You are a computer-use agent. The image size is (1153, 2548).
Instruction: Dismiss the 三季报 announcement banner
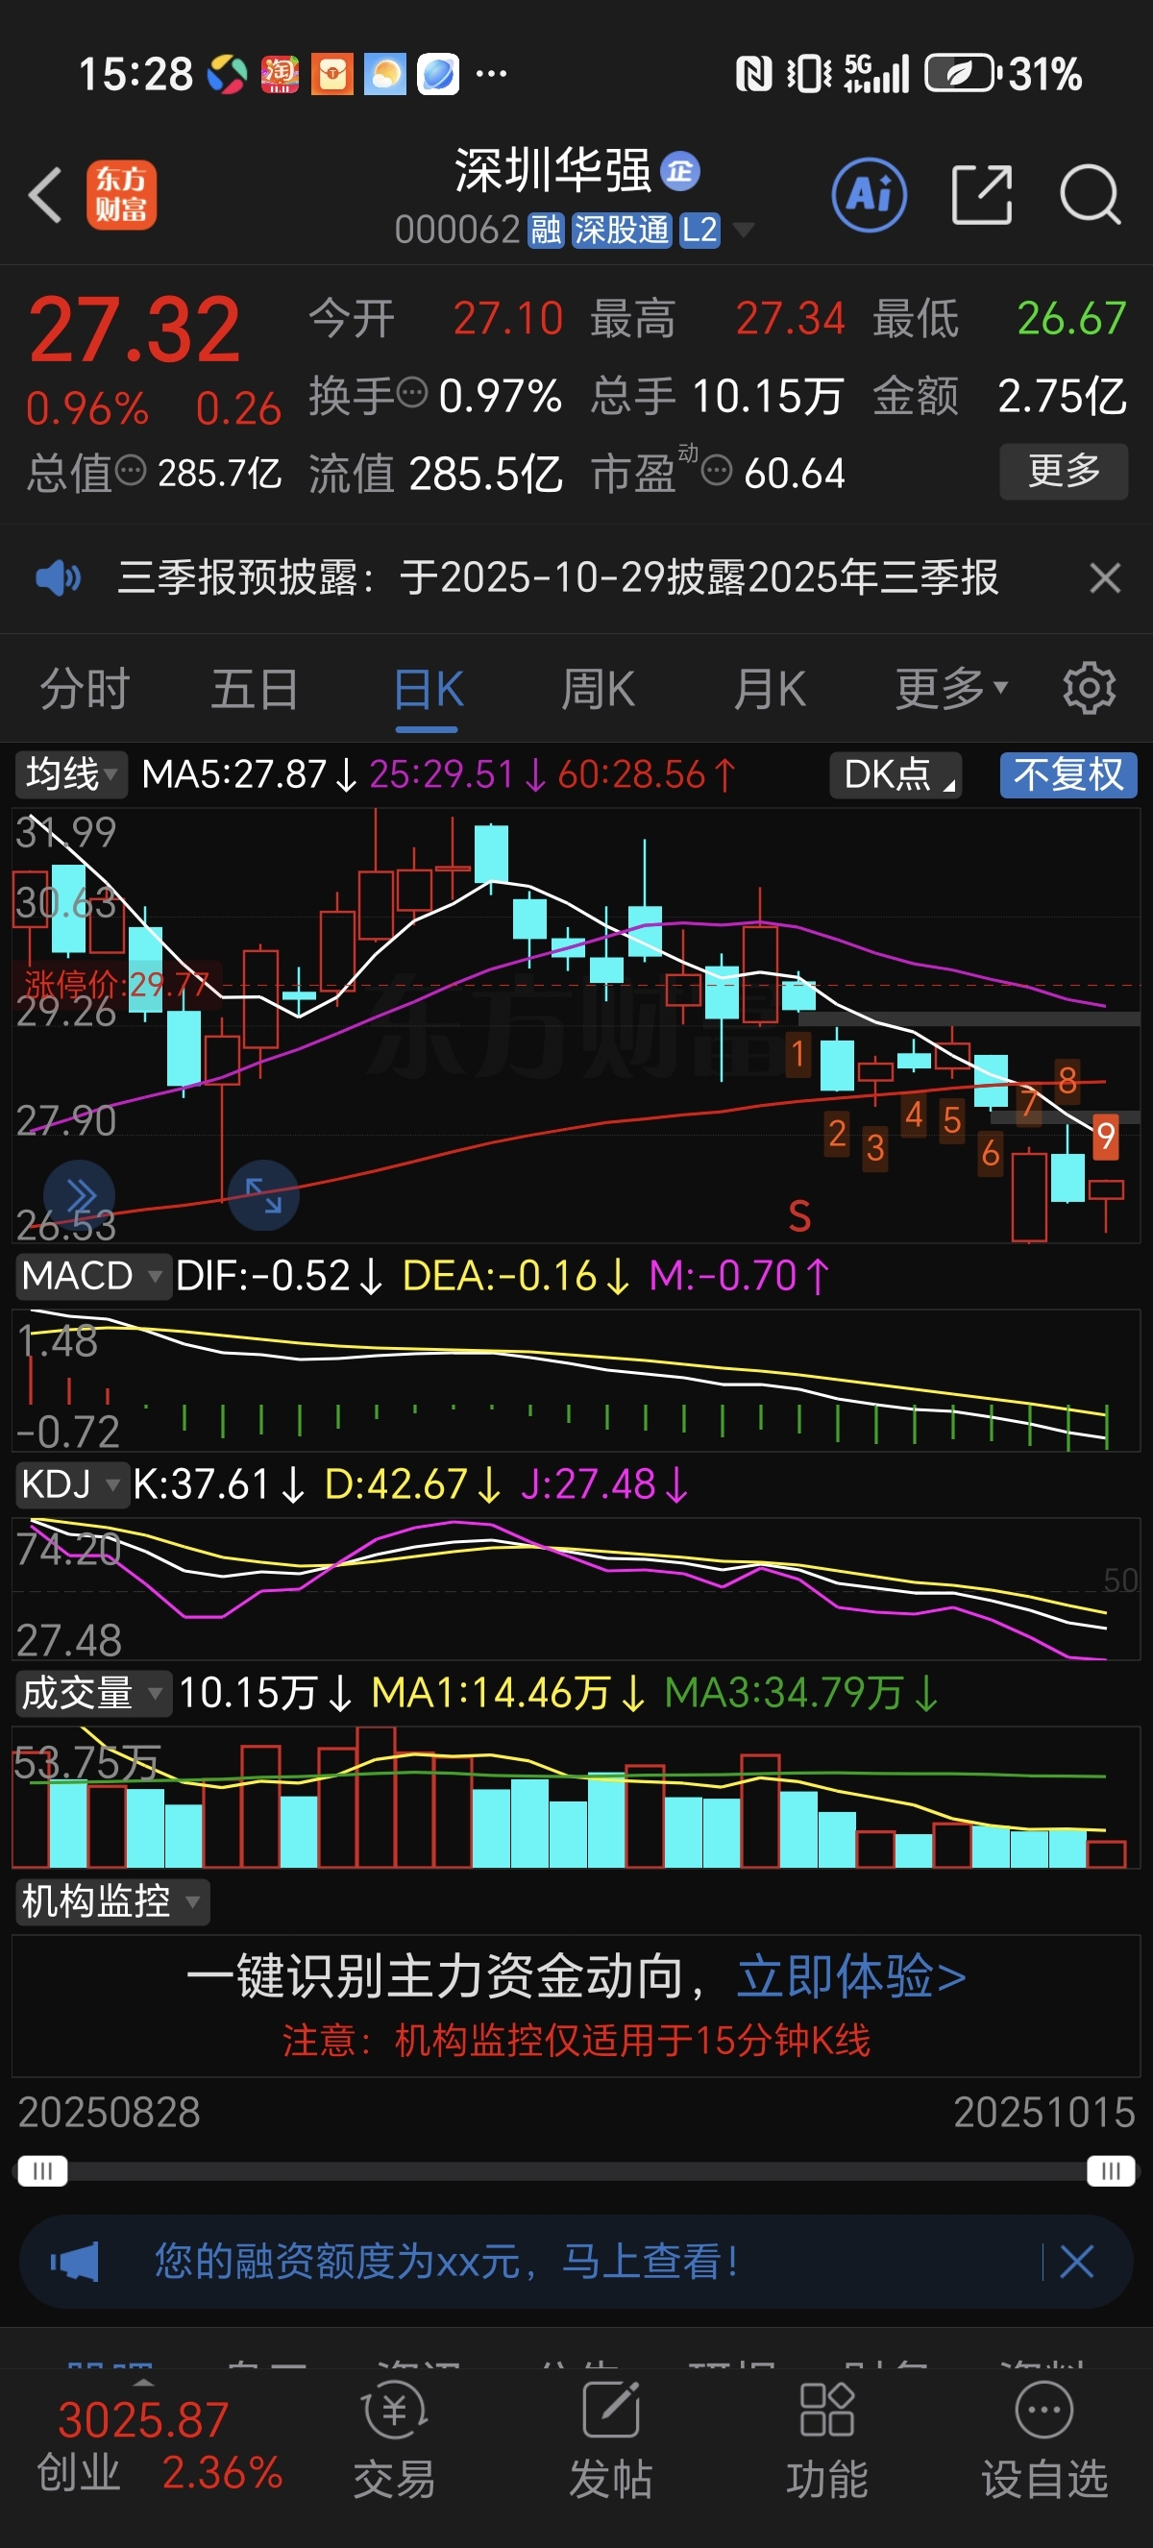click(x=1105, y=577)
